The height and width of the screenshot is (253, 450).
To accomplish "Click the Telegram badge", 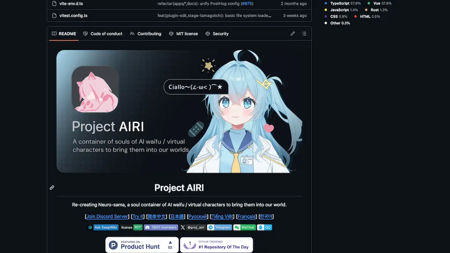I will (x=220, y=228).
